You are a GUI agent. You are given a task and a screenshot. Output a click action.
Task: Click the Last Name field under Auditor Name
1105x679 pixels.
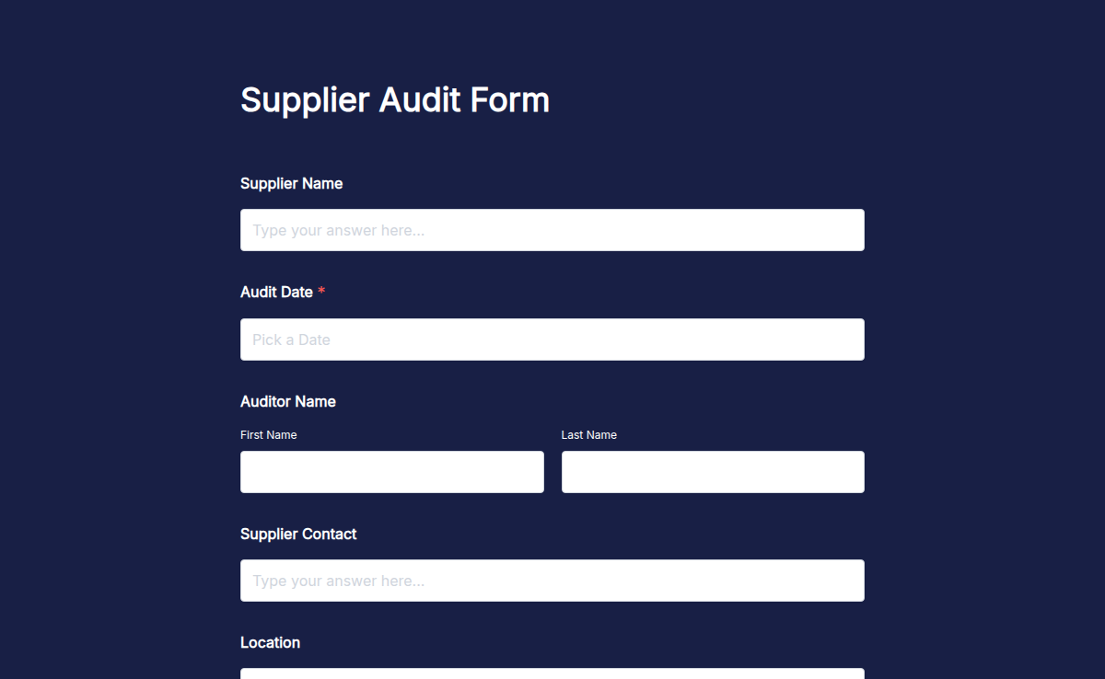tap(712, 471)
